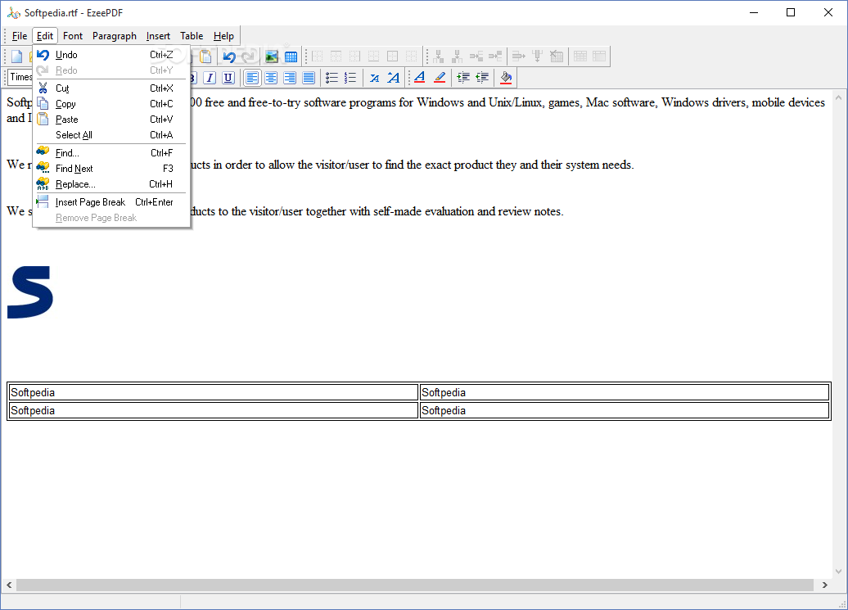Click the increase indent icon

pyautogui.click(x=463, y=78)
